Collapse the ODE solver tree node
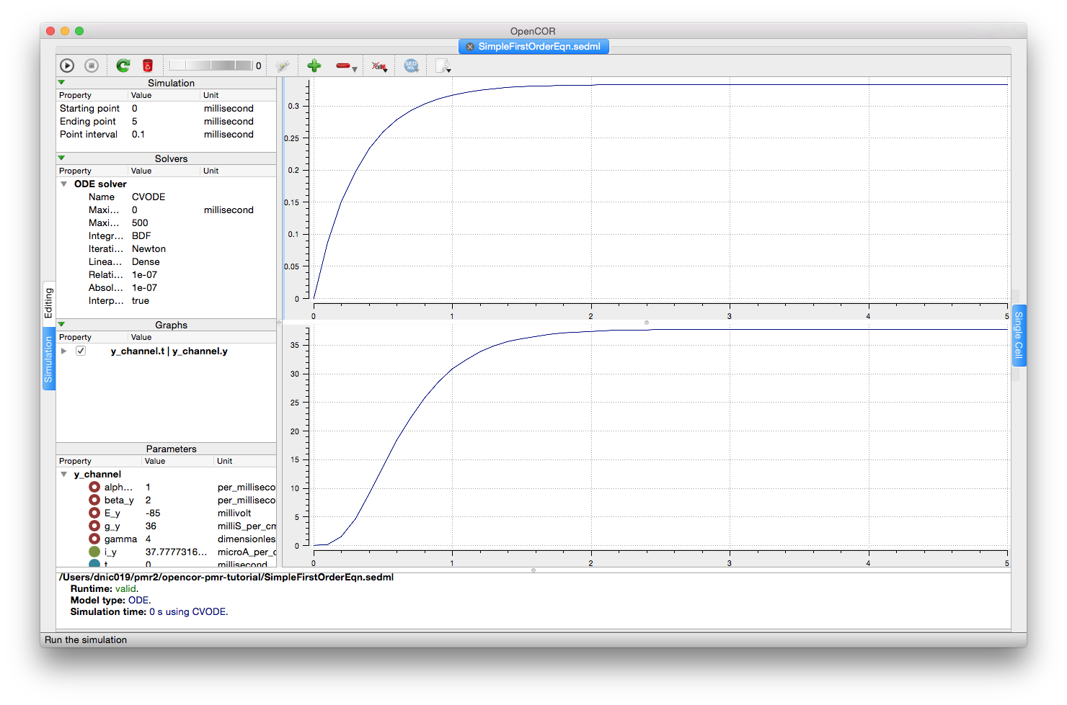The width and height of the screenshot is (1067, 705). (x=64, y=184)
